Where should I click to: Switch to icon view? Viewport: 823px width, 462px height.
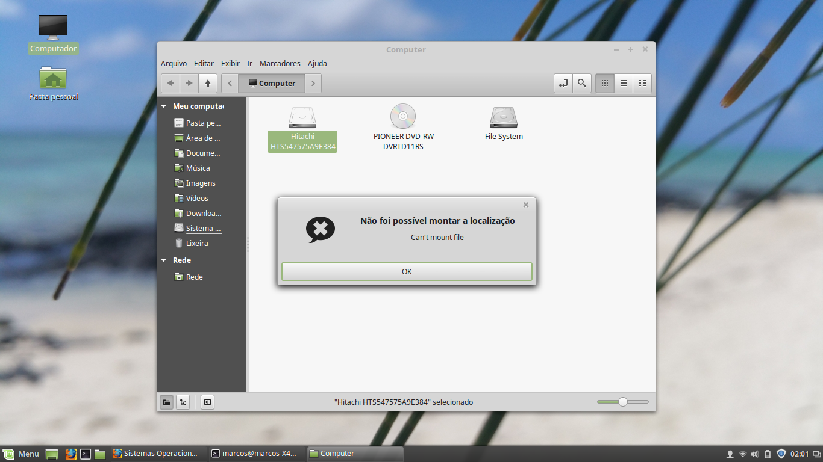(x=605, y=83)
